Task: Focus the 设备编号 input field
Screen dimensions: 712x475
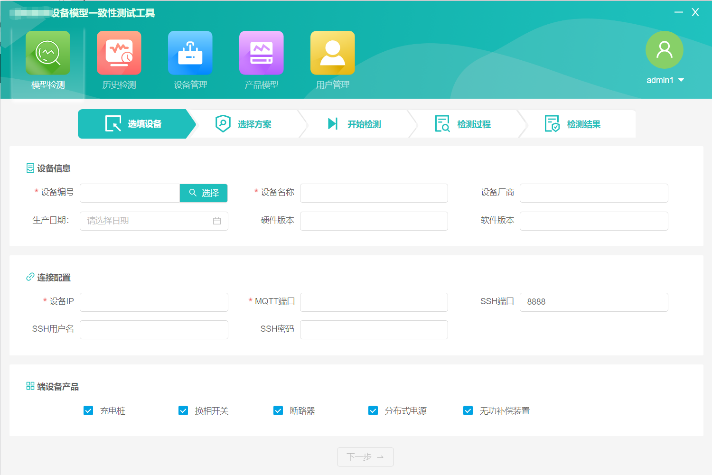Action: click(130, 193)
